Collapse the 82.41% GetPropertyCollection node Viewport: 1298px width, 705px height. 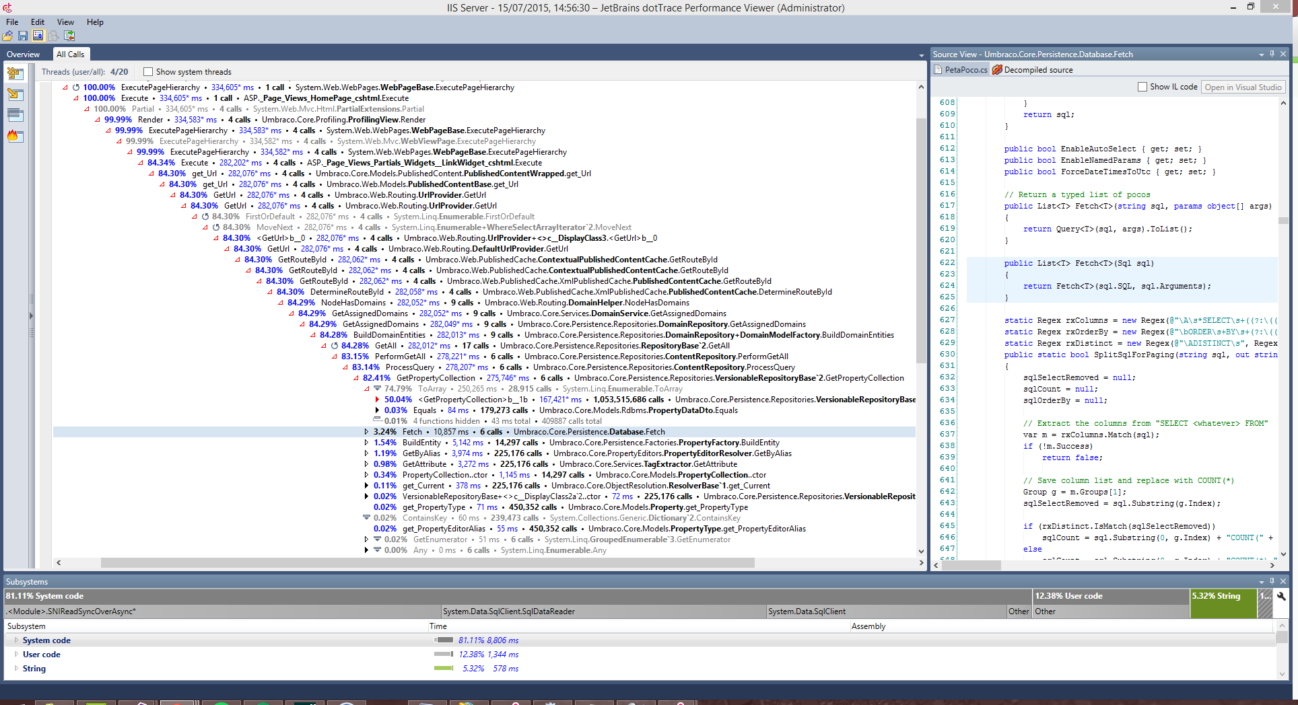[356, 378]
